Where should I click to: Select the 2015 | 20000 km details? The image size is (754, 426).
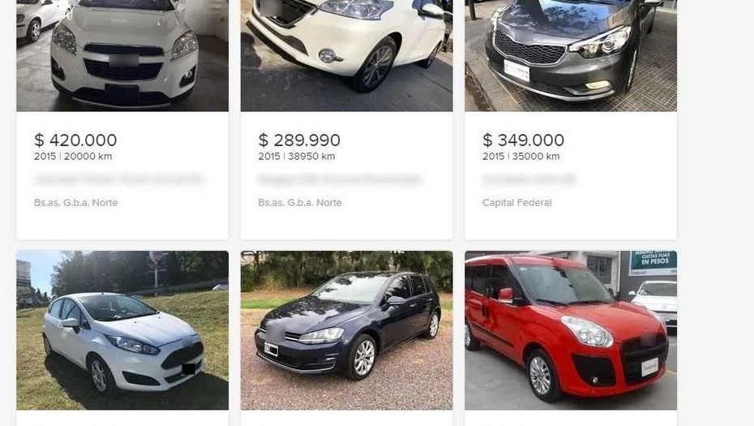pos(73,157)
